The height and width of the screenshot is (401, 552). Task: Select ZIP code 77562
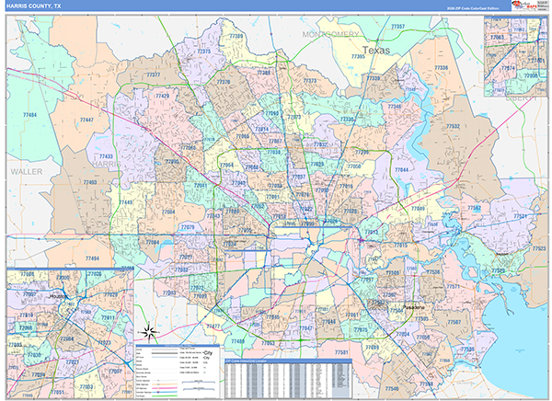(474, 208)
